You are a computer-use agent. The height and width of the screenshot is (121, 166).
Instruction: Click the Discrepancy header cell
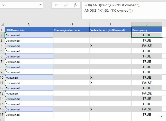(x=147, y=30)
